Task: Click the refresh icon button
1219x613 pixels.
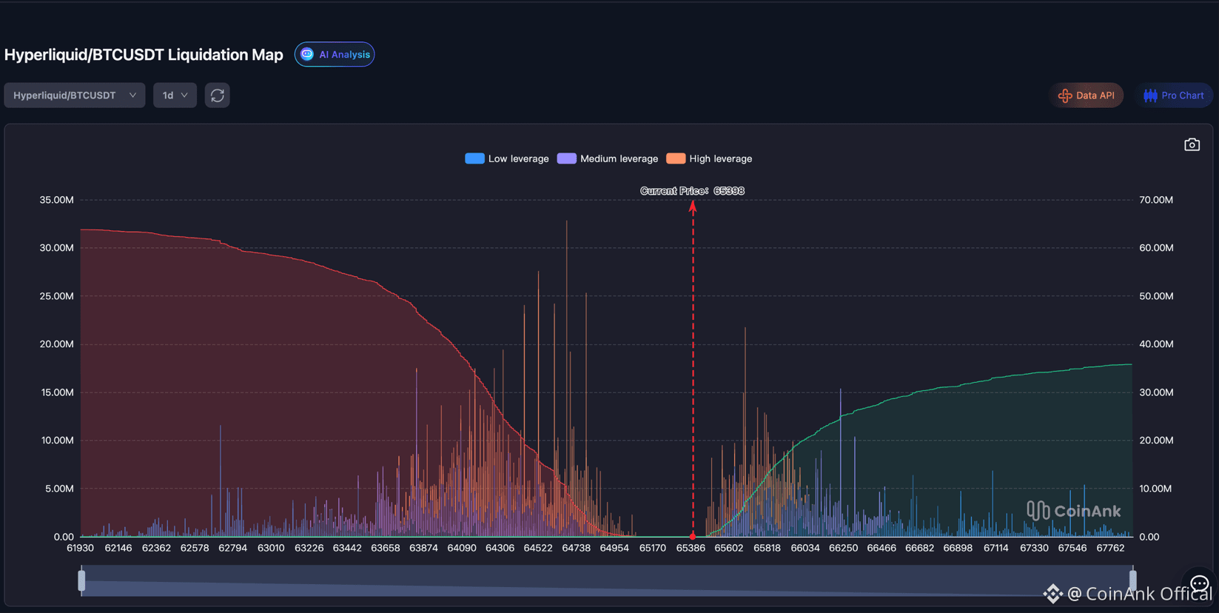Action: click(217, 96)
